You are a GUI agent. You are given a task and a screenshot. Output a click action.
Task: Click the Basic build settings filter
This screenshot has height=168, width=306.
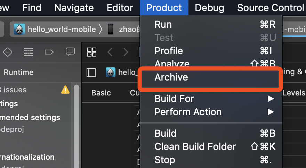(101, 93)
